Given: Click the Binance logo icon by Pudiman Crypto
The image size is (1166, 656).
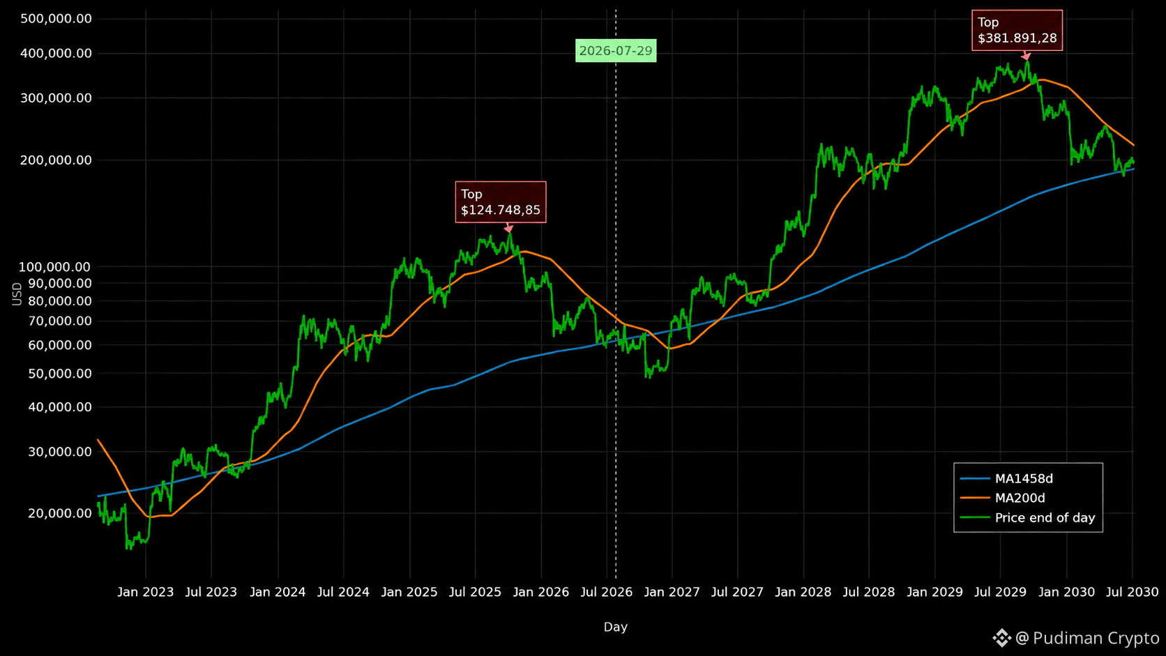Looking at the screenshot, I should point(1002,638).
